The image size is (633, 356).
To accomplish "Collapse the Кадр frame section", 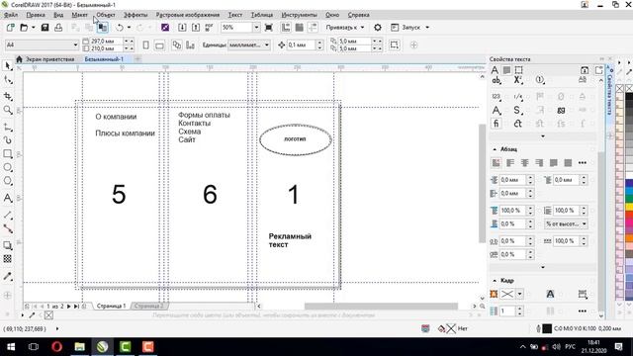I will pos(495,280).
